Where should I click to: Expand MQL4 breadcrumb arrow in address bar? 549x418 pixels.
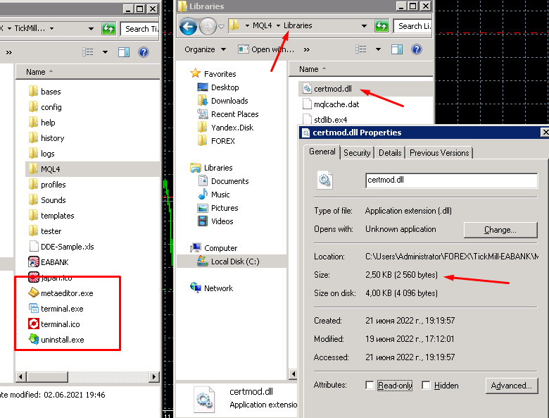pyautogui.click(x=278, y=25)
